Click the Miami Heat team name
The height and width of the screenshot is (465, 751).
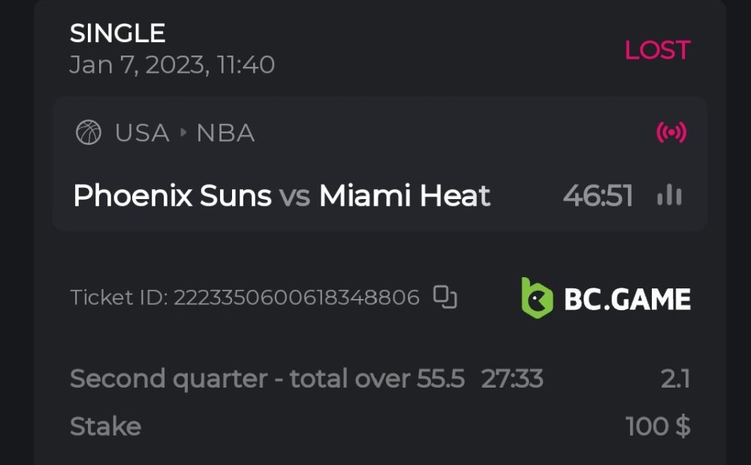405,196
